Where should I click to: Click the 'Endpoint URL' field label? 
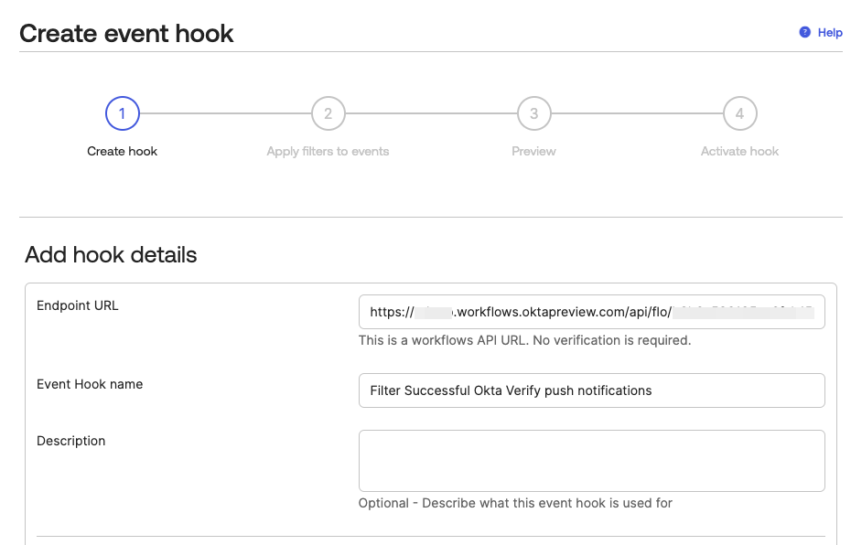(x=78, y=305)
